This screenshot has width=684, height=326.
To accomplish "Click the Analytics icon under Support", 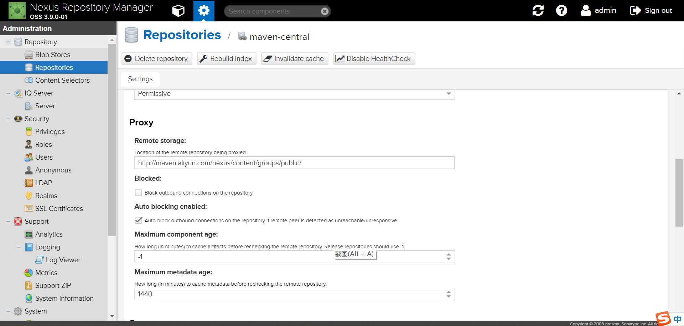I will coord(28,234).
